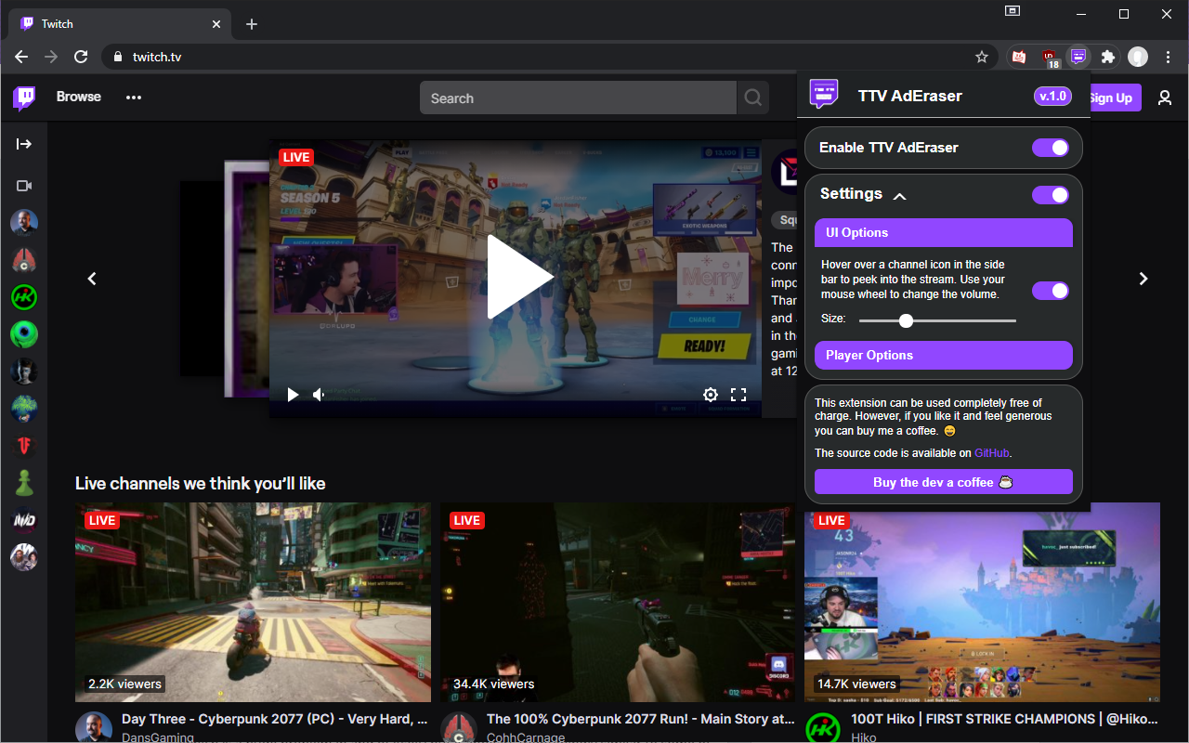Open the Chrome three-dot menu
This screenshot has height=743, width=1189.
1169,57
